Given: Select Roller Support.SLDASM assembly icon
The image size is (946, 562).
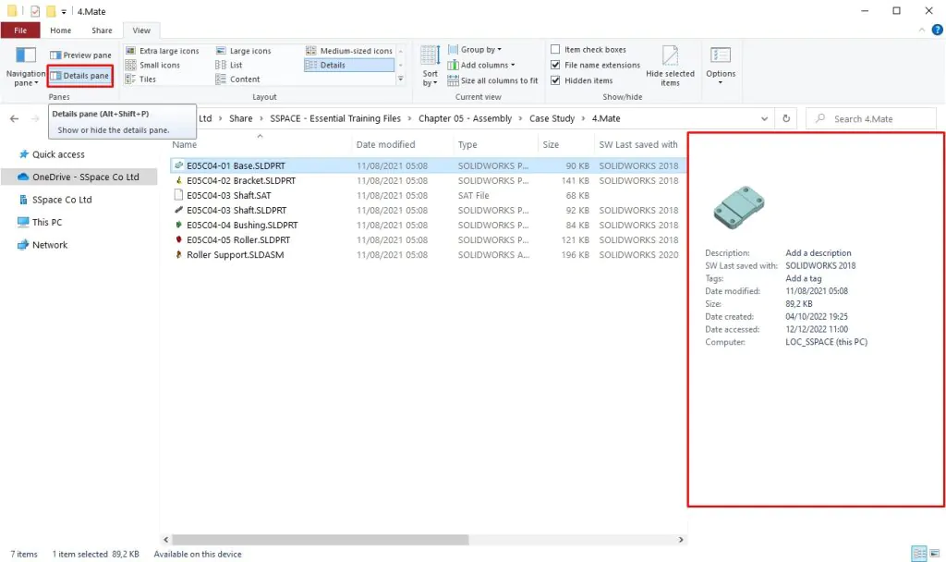Looking at the screenshot, I should click(178, 255).
